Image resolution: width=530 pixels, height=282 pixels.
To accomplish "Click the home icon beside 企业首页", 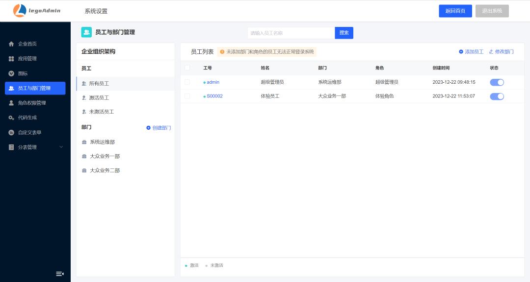I will 11,44.
